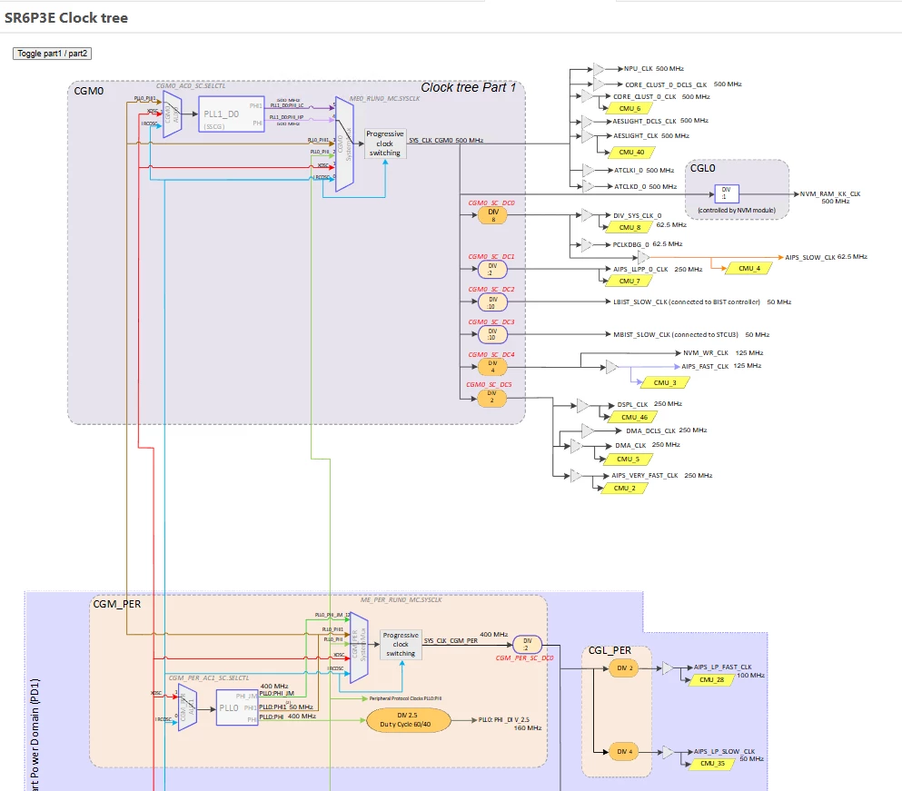Click the DMA_DCLS_CLK 250 MHz label
Image resolution: width=902 pixels, height=791 pixels.
667,430
